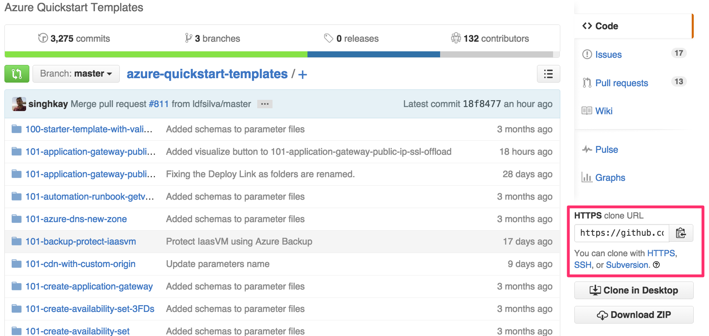Open singhkay user avatar
The width and height of the screenshot is (709, 336).
click(19, 104)
